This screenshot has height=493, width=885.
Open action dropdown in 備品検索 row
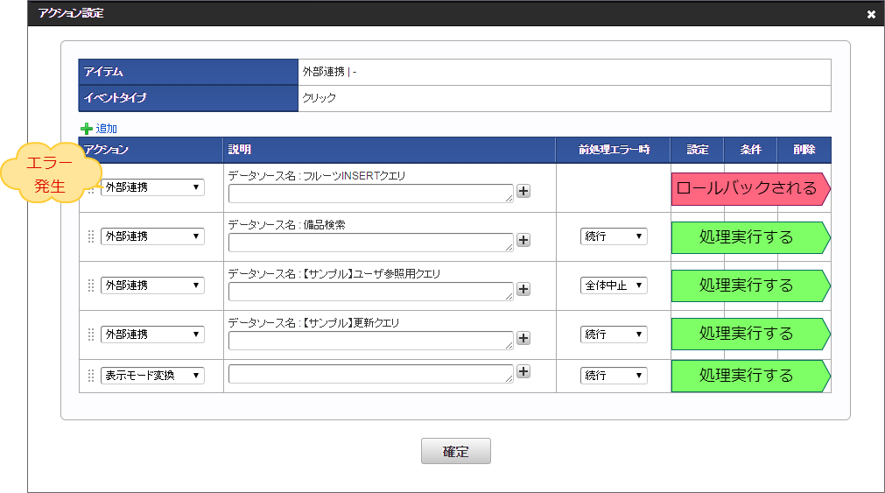152,236
